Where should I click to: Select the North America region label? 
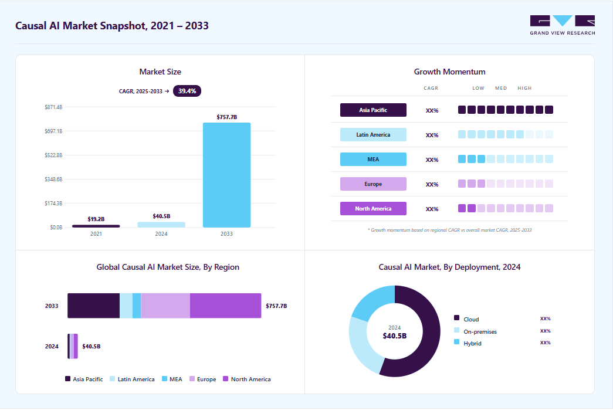point(373,208)
